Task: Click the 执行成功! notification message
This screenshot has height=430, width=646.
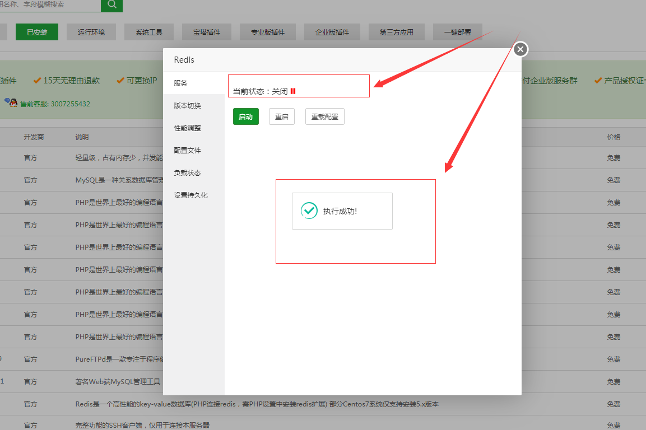Action: click(340, 211)
